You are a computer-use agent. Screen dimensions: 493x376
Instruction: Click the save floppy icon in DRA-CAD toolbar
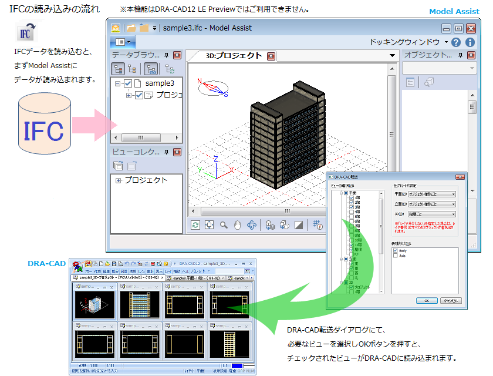click(x=114, y=264)
